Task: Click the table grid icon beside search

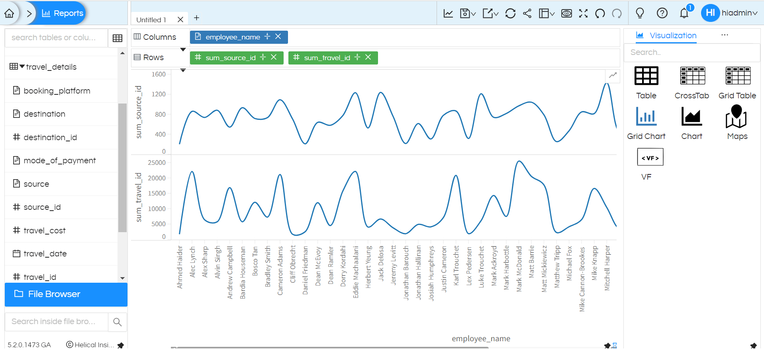Action: [x=118, y=38]
